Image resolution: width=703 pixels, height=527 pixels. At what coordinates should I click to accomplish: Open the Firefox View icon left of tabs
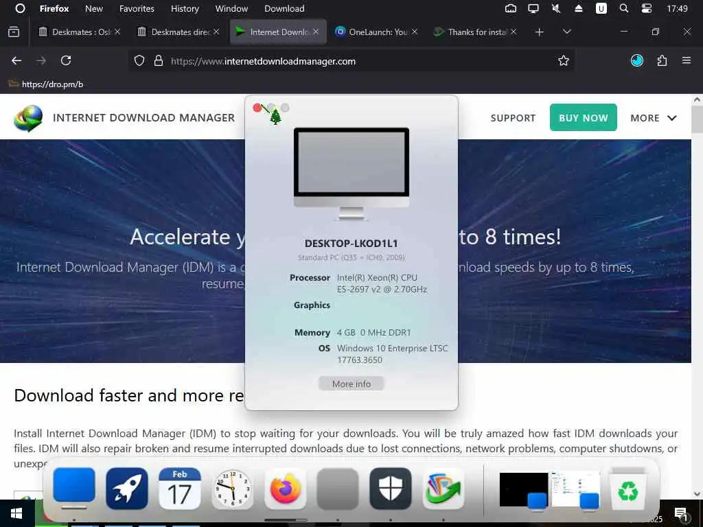tap(14, 32)
